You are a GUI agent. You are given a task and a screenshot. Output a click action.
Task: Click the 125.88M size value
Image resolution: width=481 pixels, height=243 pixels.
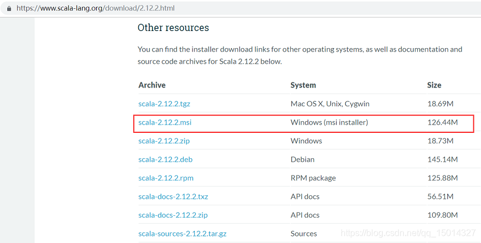point(442,178)
